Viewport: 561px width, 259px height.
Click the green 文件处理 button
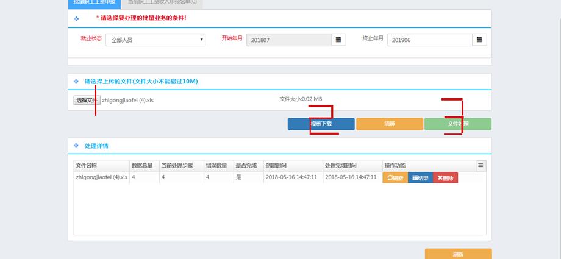coord(457,124)
